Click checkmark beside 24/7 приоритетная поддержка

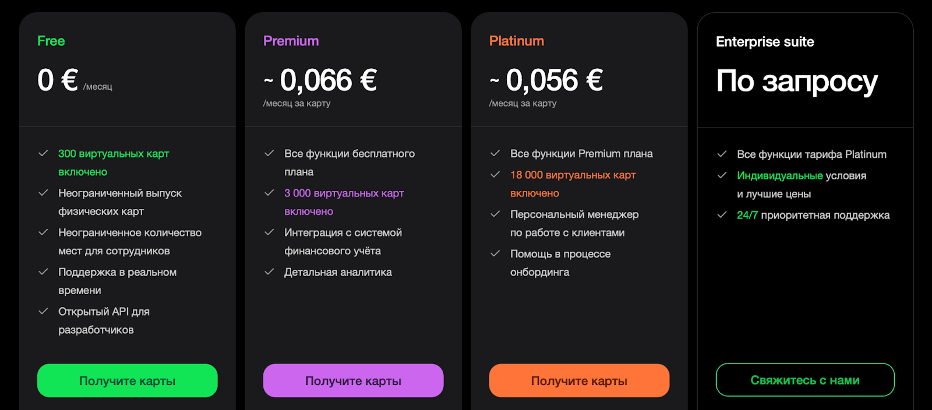(722, 214)
